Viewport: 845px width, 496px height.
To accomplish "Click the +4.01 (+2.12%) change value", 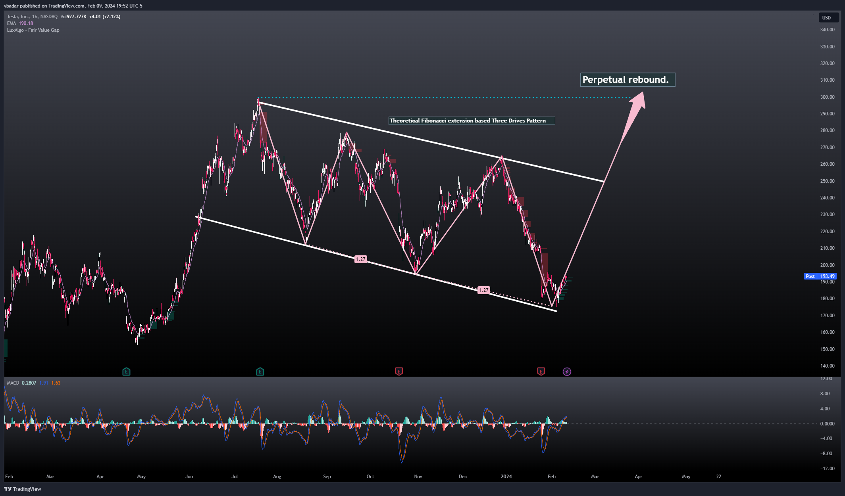I will point(105,17).
